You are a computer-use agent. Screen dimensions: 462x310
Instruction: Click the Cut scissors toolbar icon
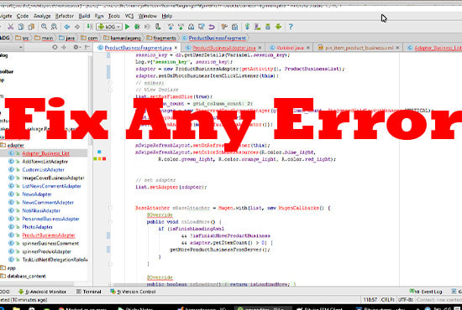click(x=11, y=27)
